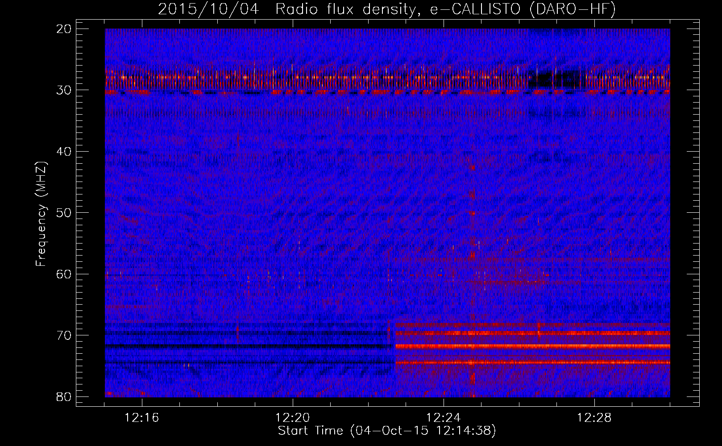Click the plot title '2015/10/04 Radio flux density'
The width and height of the screenshot is (722, 446).
(286, 9)
